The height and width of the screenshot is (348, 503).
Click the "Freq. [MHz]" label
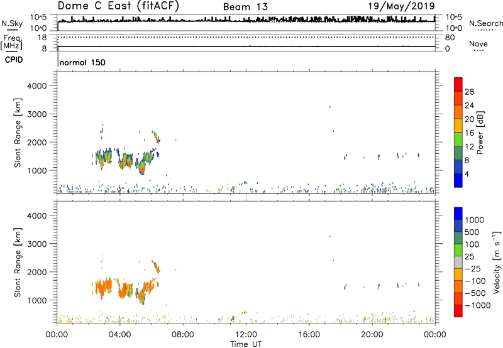click(11, 43)
